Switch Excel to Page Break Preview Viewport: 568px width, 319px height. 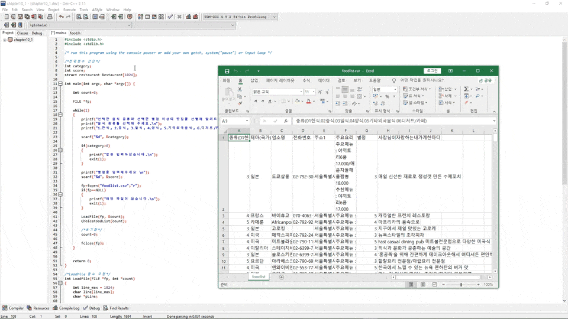point(435,285)
